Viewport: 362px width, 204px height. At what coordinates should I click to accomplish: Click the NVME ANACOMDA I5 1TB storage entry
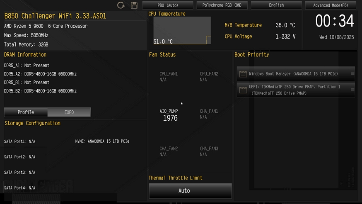click(102, 141)
